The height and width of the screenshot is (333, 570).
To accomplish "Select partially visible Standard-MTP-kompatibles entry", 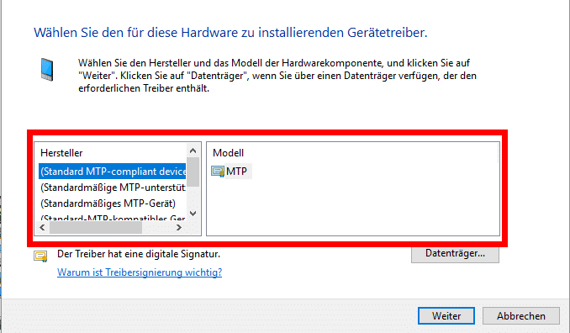I will (113, 218).
